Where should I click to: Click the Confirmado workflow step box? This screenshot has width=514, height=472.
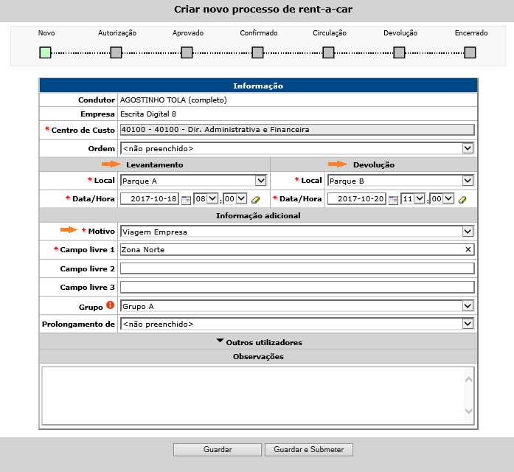(x=257, y=52)
